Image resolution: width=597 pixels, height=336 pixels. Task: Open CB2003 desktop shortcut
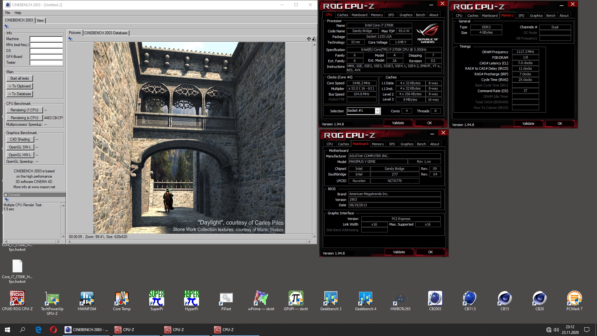coord(435,301)
